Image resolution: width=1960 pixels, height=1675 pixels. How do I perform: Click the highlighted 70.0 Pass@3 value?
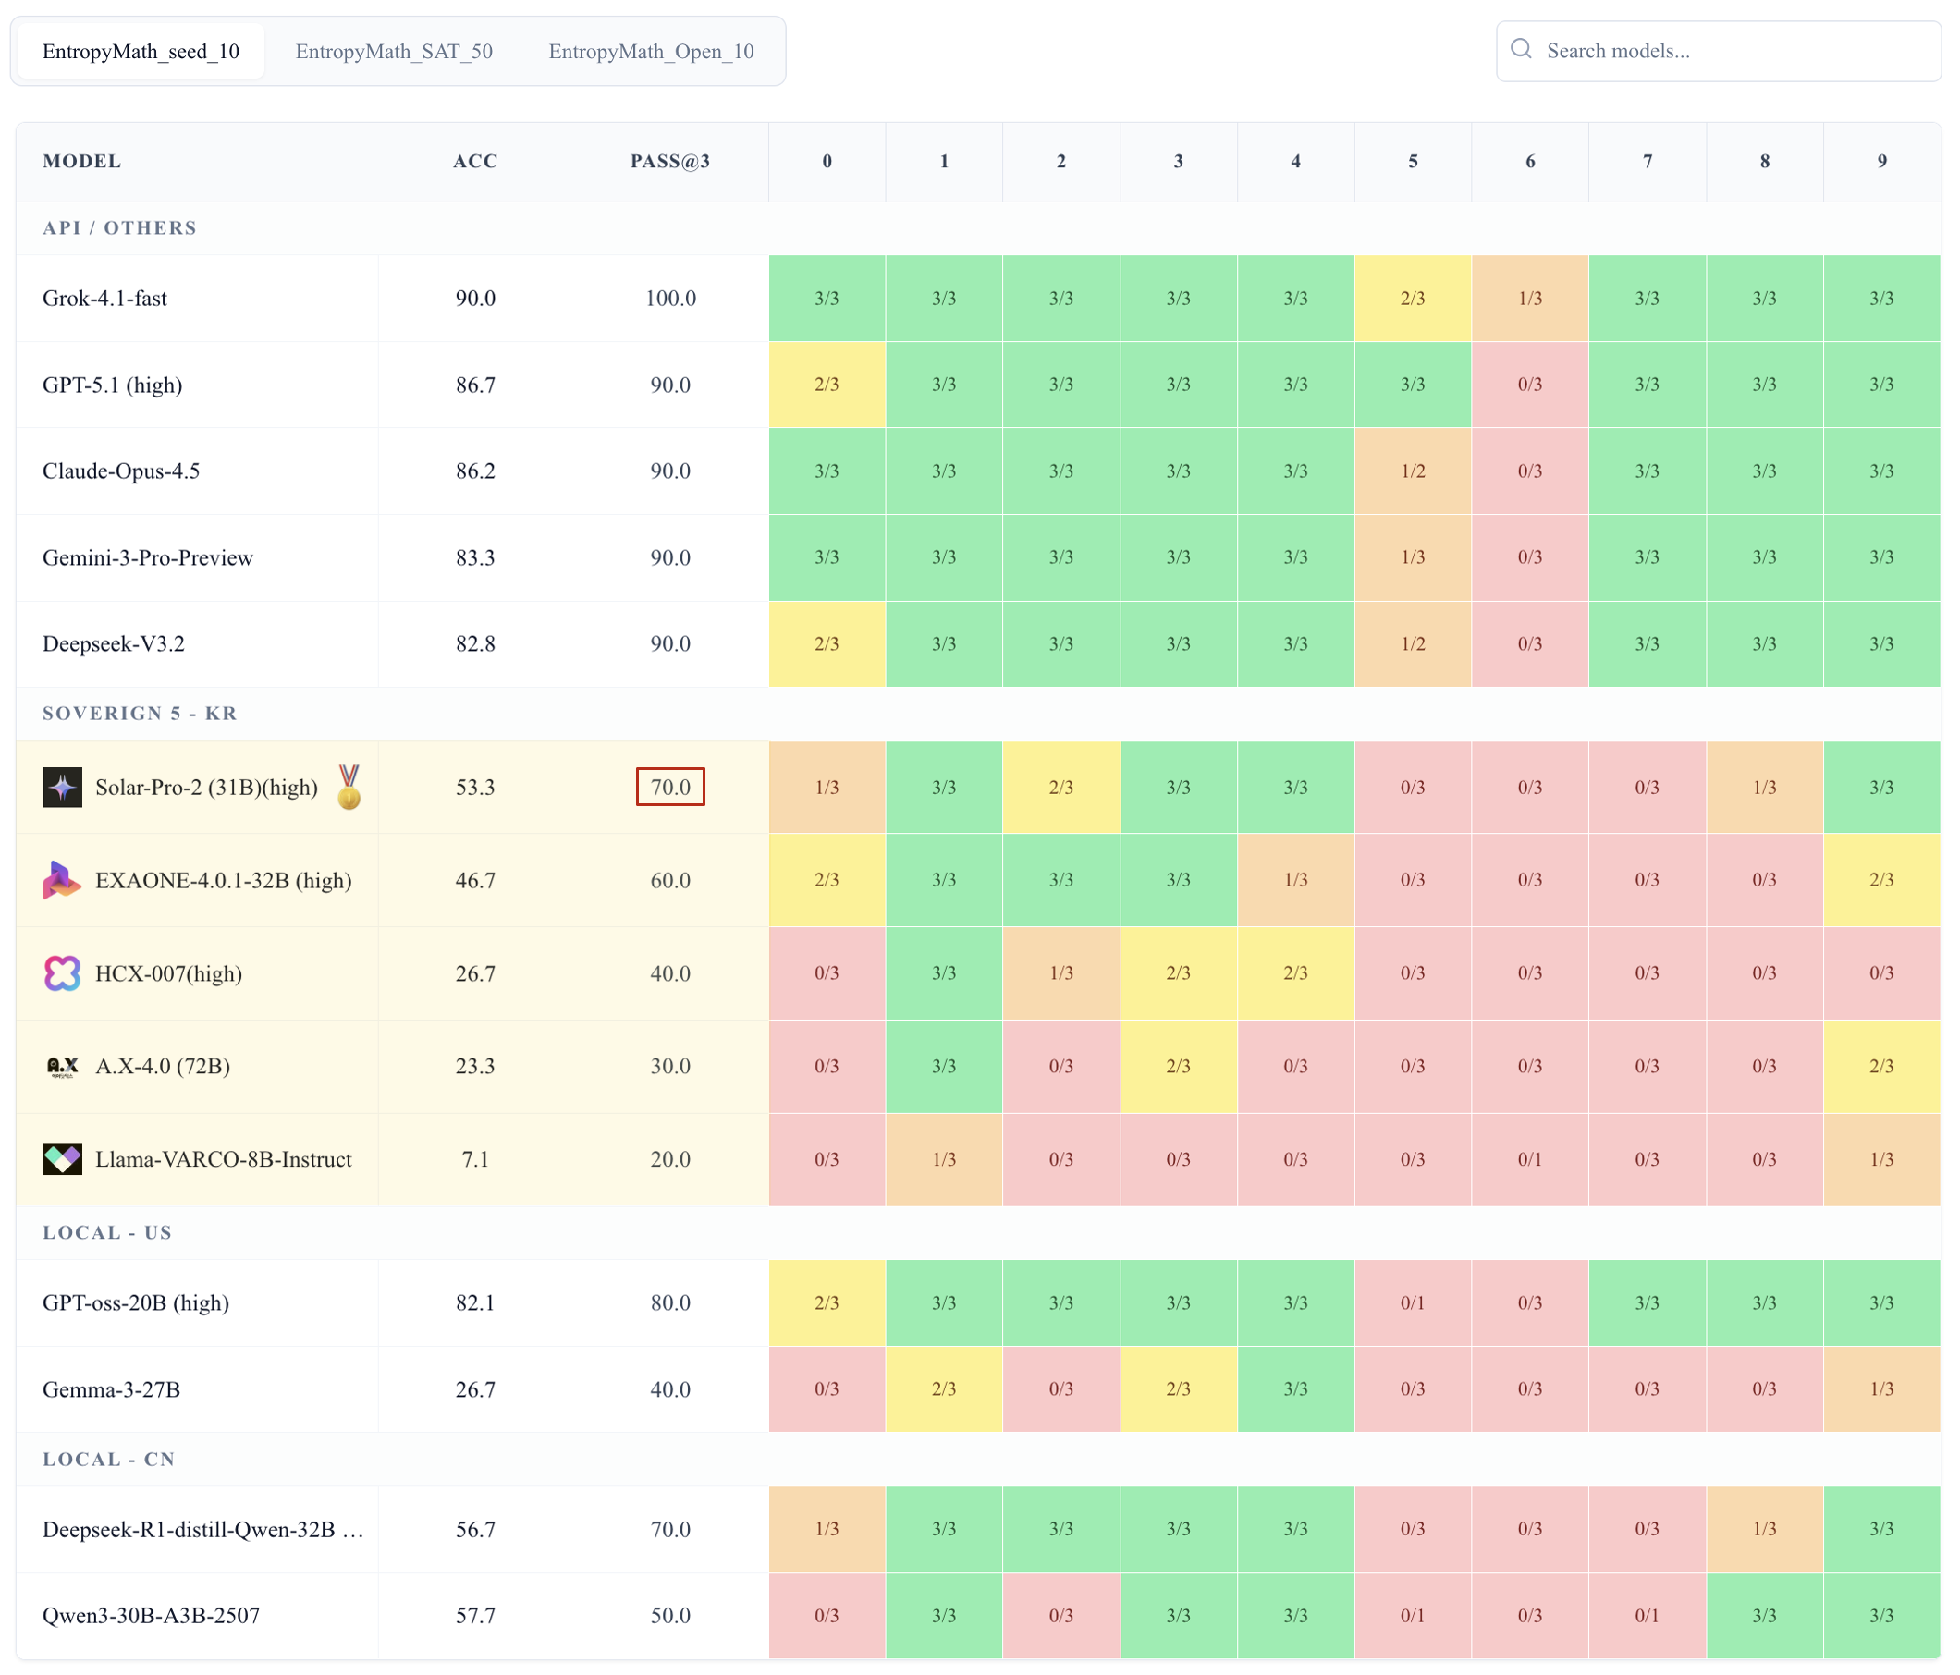(669, 787)
